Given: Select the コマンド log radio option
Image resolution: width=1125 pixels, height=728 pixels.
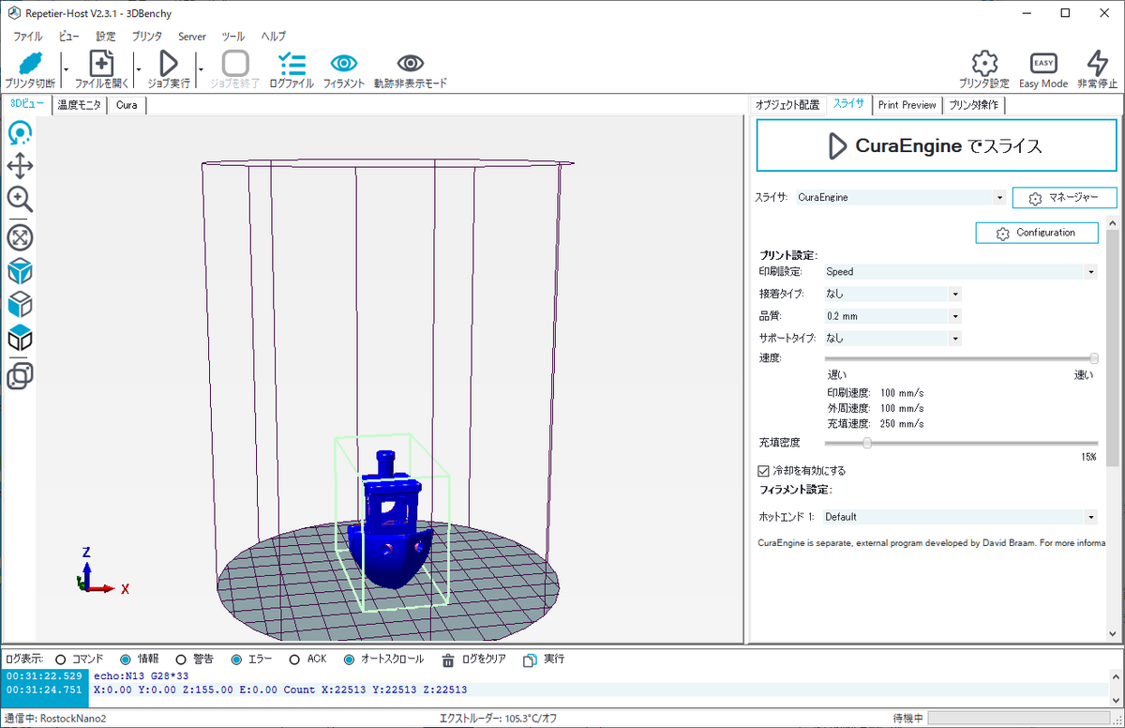Looking at the screenshot, I should 61,660.
